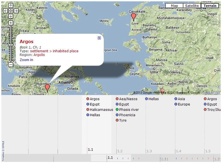Image resolution: width=222 pixels, height=167 pixels.
Task: Click the zoom in plus button
Action: click(11, 23)
